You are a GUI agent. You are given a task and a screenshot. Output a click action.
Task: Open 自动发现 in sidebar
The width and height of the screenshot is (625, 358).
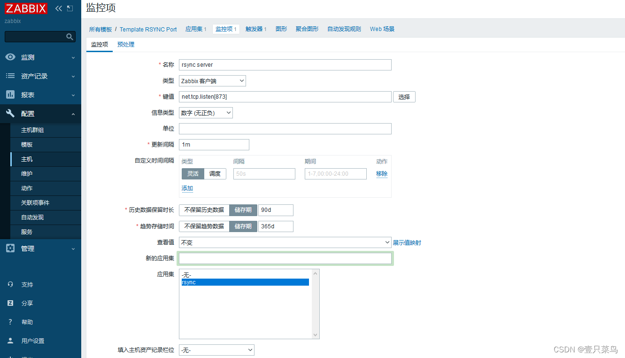[46, 218]
